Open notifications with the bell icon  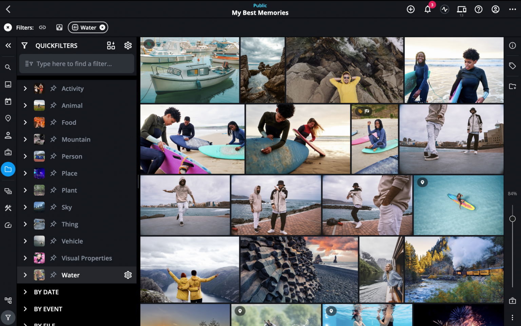pos(427,9)
